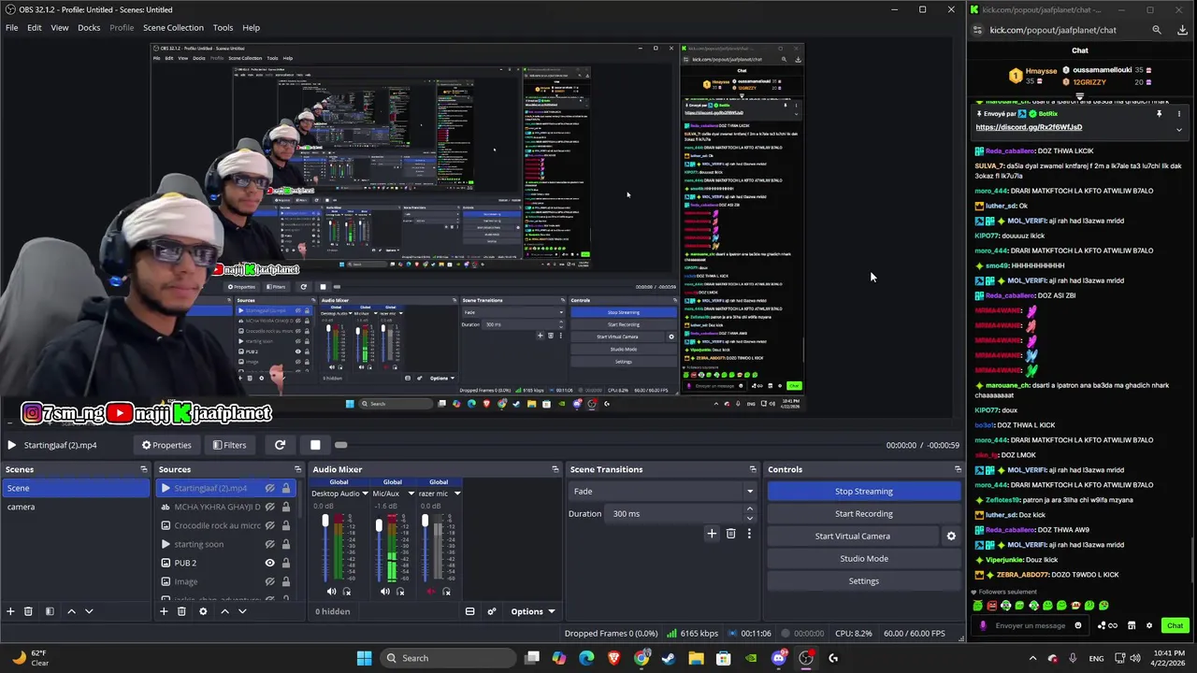
Task: Remove scene transition with trash icon
Action: coord(730,534)
